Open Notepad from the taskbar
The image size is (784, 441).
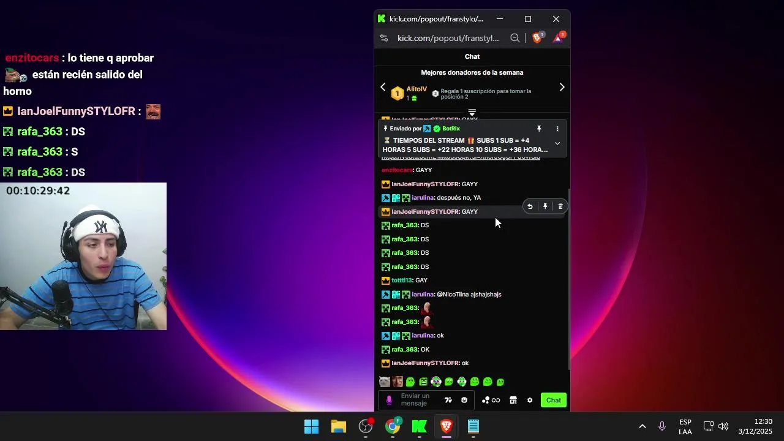pyautogui.click(x=473, y=426)
